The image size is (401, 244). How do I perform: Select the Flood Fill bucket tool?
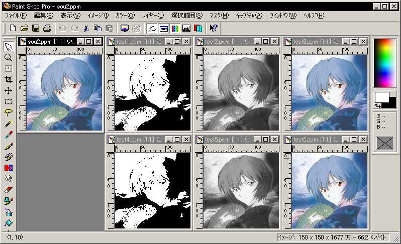click(x=9, y=223)
